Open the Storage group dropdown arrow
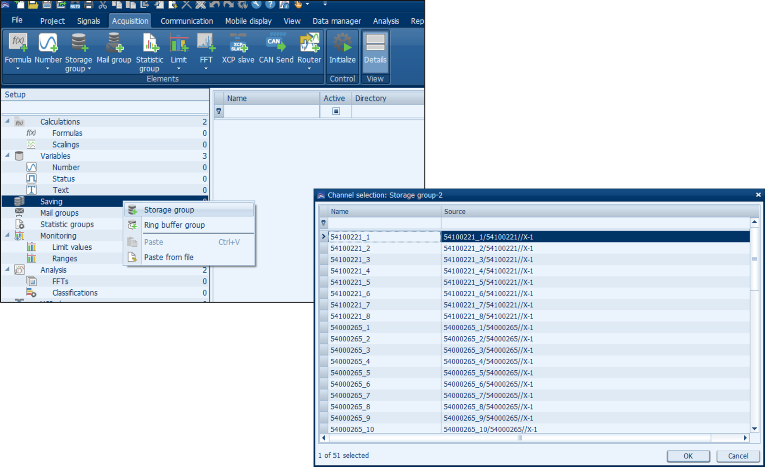Viewport: 765px width, 467px height. click(90, 69)
